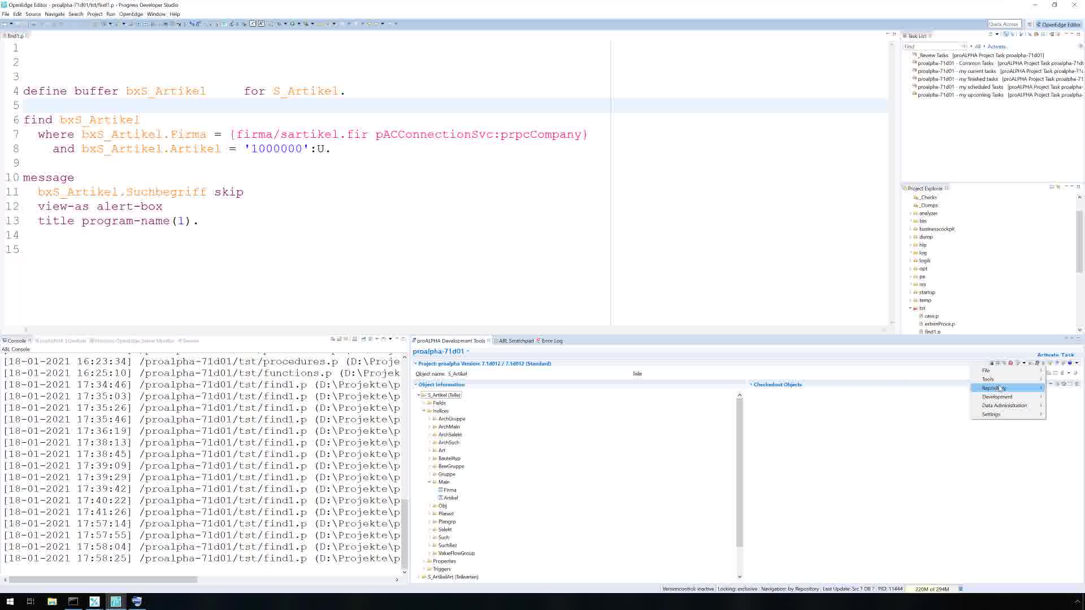The image size is (1085, 610).
Task: Select the find1.p editor tab
Action: coord(15,36)
